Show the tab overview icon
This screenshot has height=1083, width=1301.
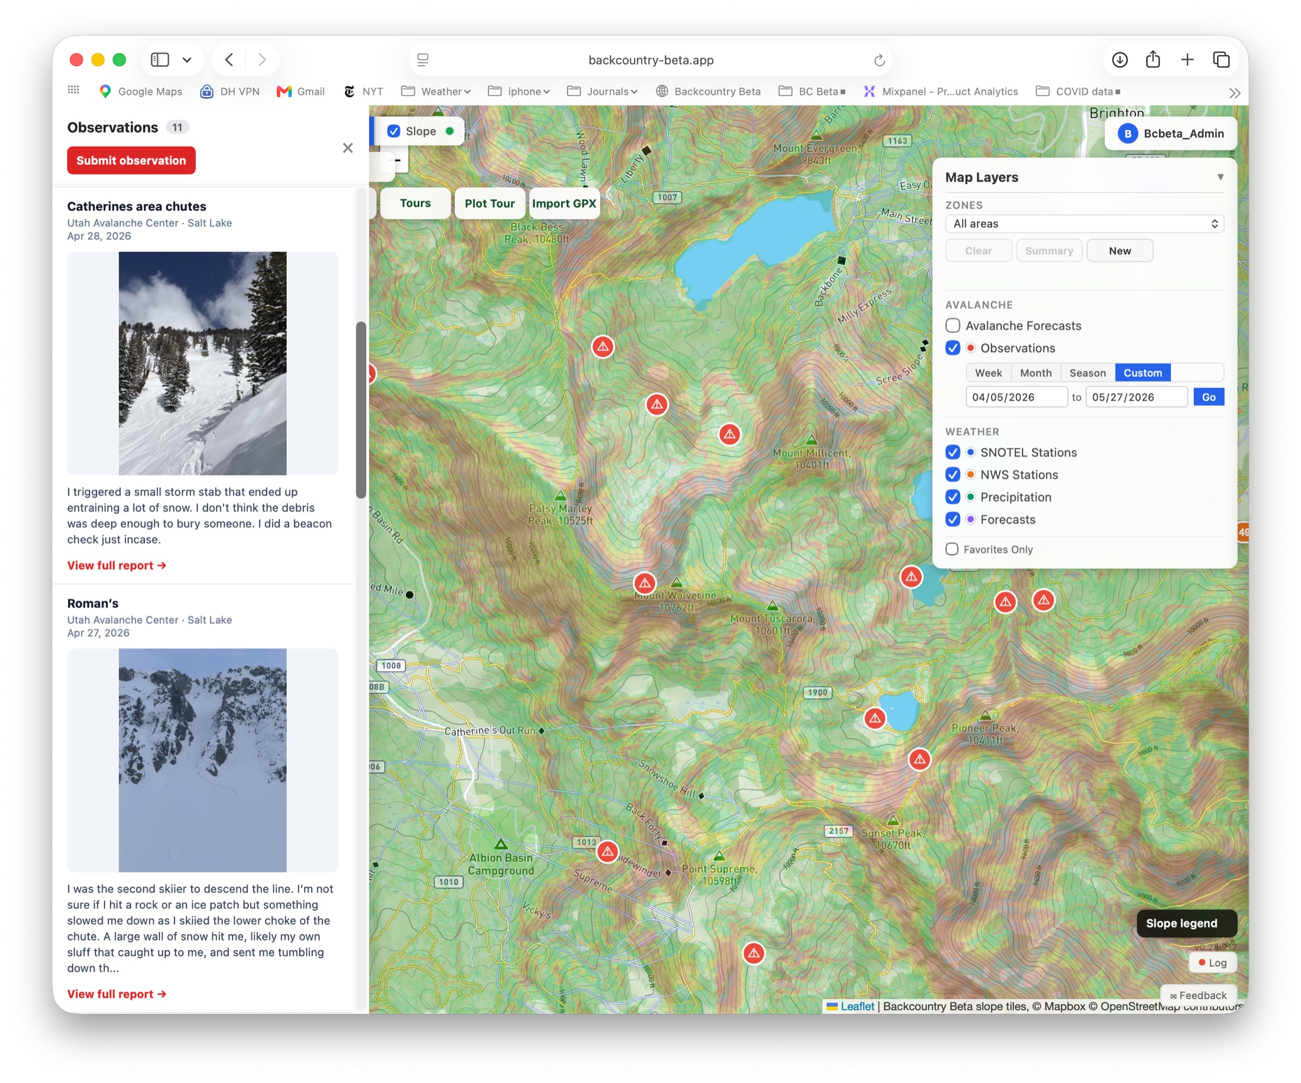1221,60
